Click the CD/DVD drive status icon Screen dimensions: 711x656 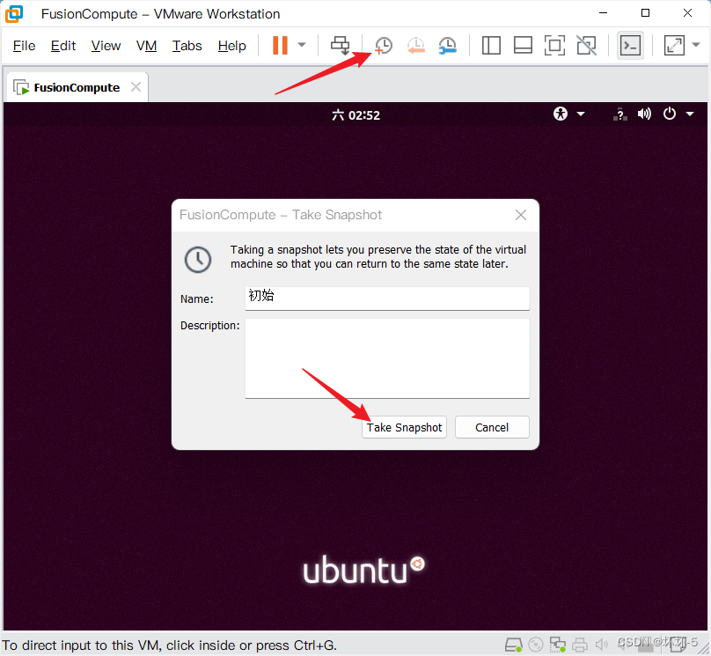(536, 645)
